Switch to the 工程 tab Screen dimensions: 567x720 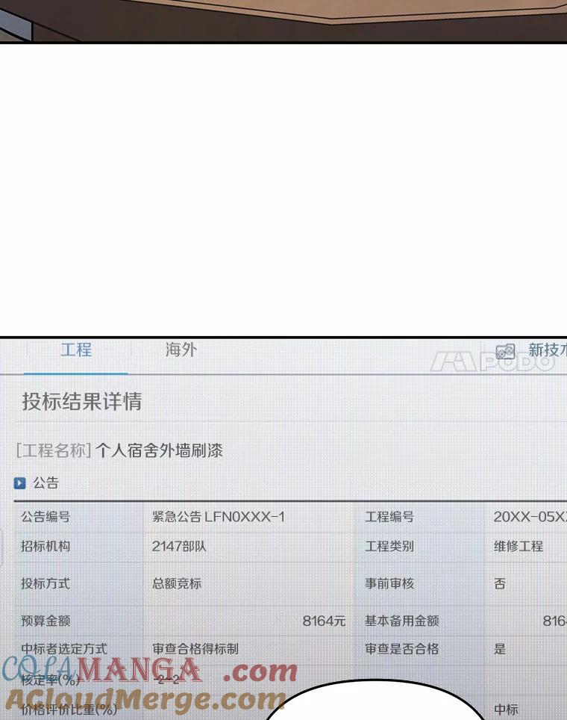(x=76, y=350)
